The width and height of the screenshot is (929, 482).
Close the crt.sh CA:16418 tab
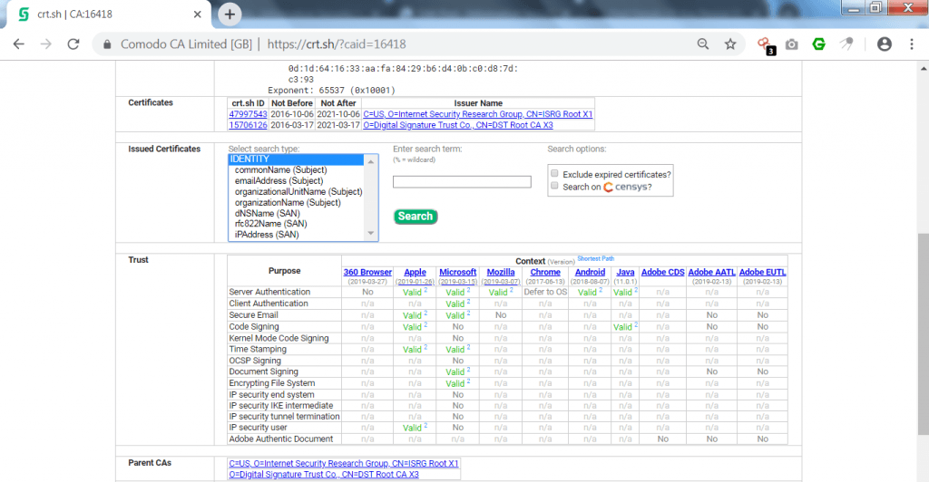pos(197,14)
